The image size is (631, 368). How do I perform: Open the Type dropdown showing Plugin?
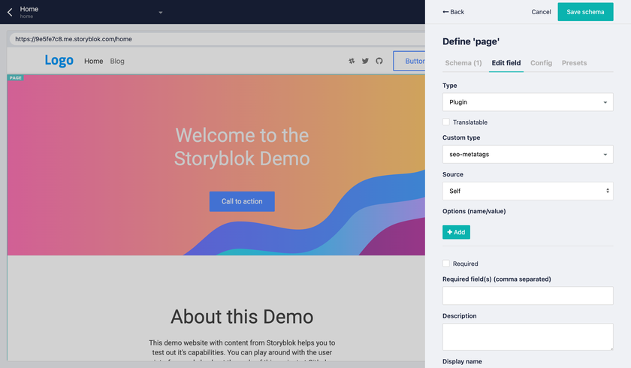click(527, 102)
